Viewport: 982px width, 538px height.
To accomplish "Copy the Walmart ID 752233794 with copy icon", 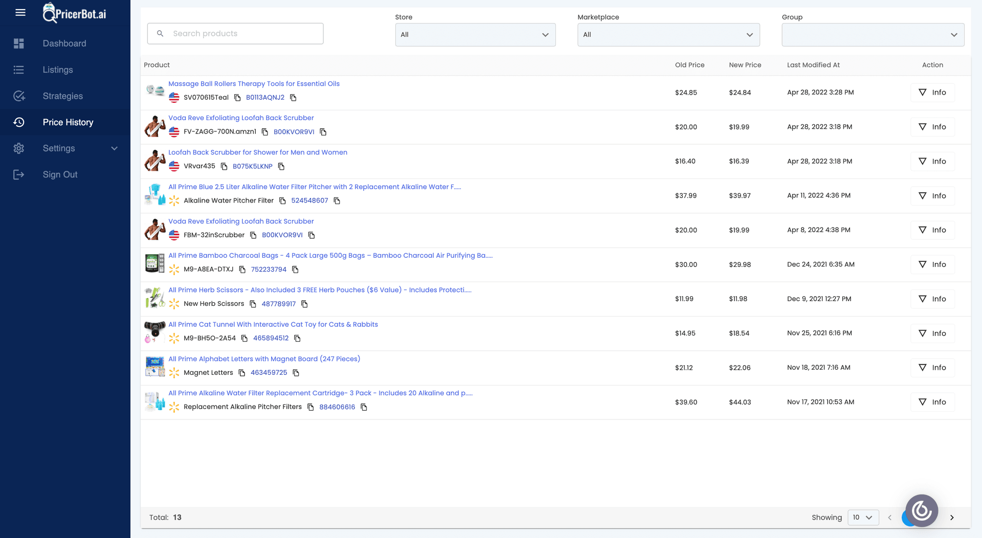I will click(x=296, y=270).
